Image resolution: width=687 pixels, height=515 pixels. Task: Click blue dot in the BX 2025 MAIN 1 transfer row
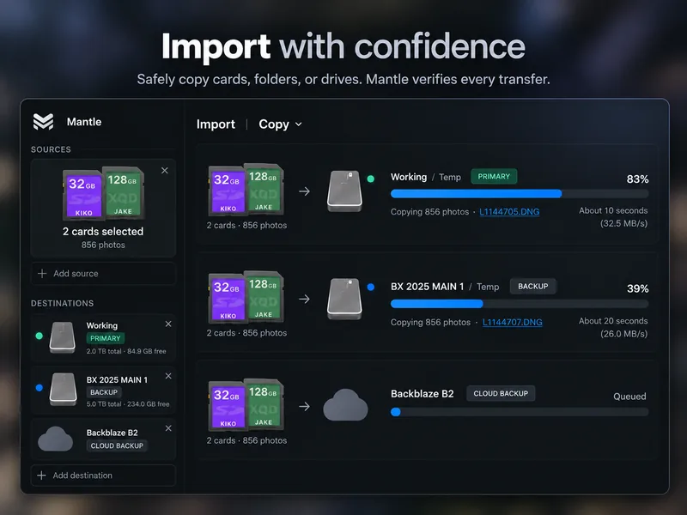pyautogui.click(x=371, y=288)
